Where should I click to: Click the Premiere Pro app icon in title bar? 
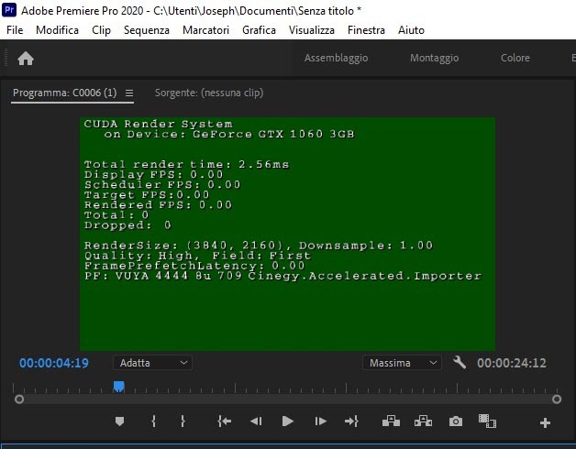point(9,10)
